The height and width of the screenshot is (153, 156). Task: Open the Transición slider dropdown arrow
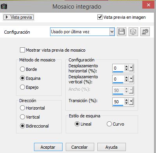click(x=131, y=102)
